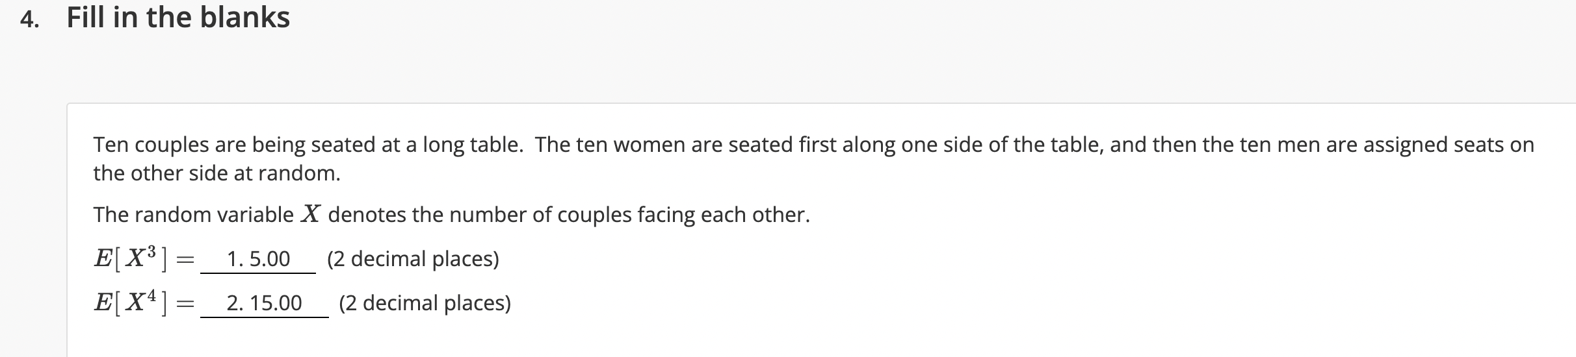Click the E[X³] answer blank showing 5.00
The image size is (1576, 357).
coord(258,259)
